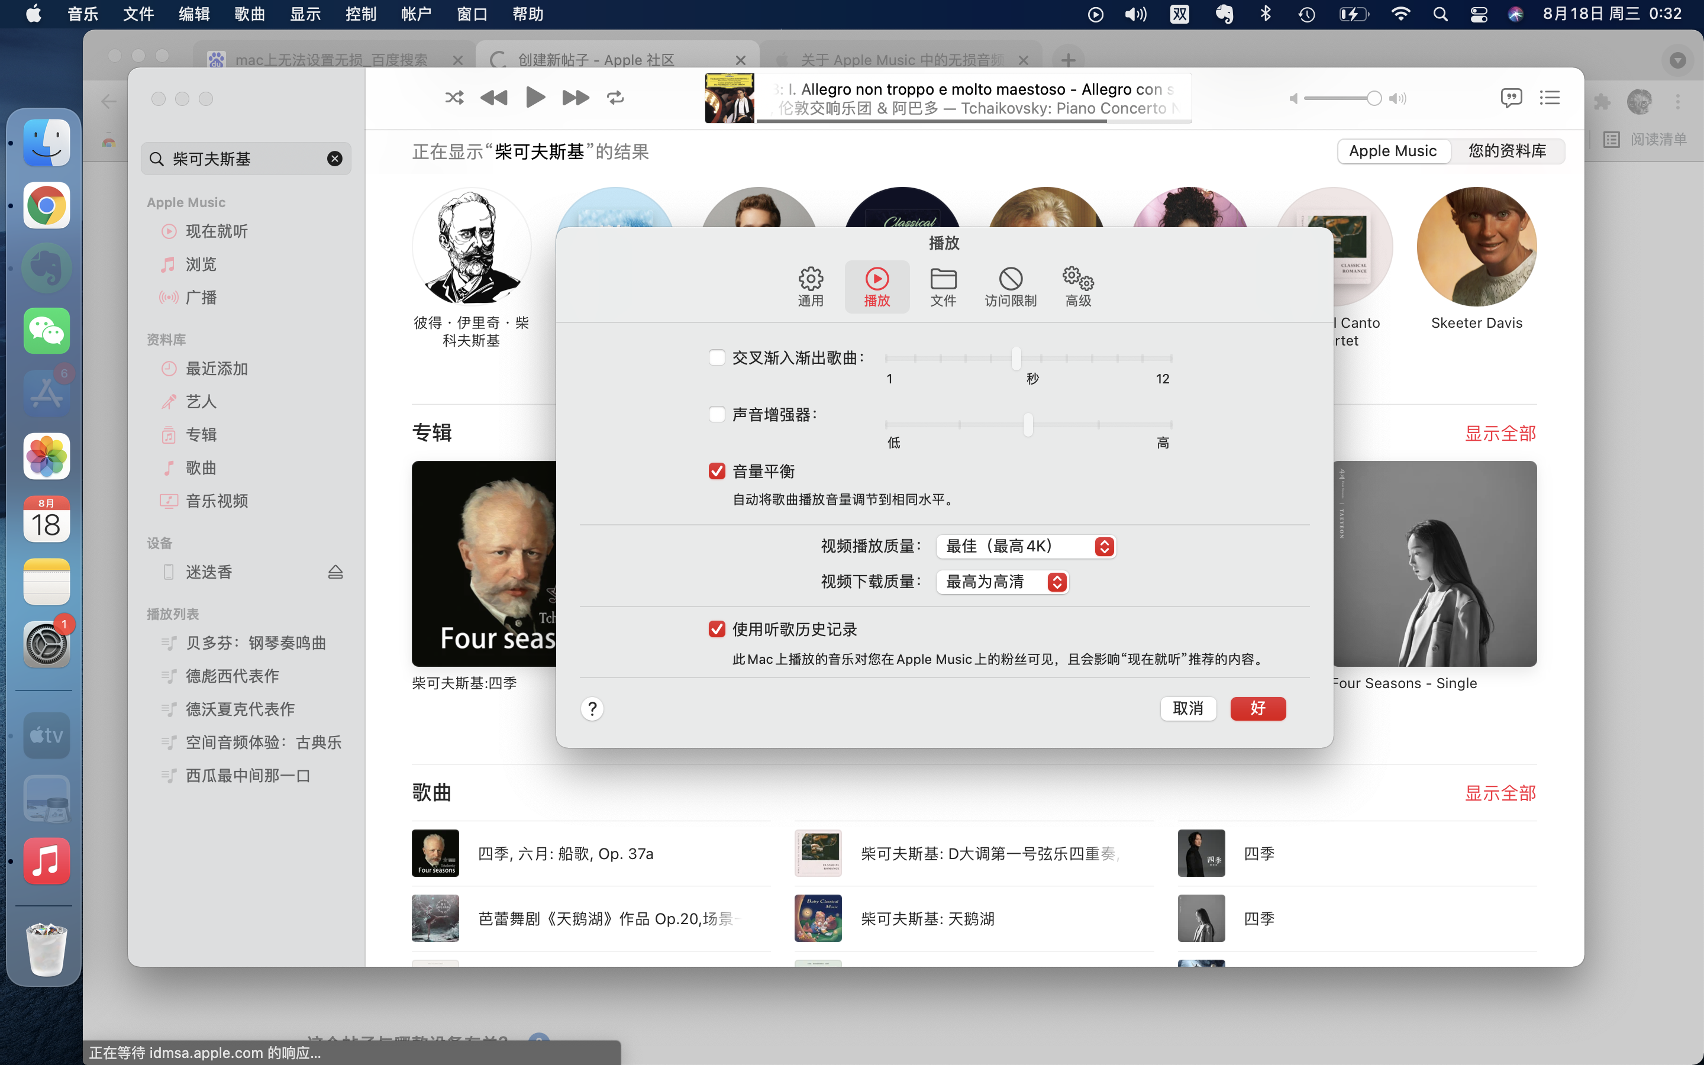Disable use listening history (使用听歌历史记录)
Image resolution: width=1704 pixels, height=1065 pixels.
[717, 629]
